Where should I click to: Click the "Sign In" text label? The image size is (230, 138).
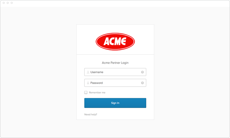point(115,103)
